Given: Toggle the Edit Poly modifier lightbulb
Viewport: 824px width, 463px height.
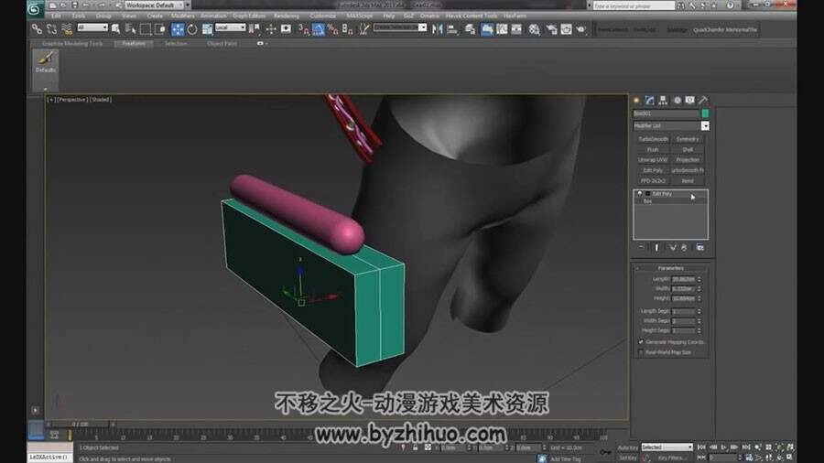Looking at the screenshot, I should click(640, 194).
